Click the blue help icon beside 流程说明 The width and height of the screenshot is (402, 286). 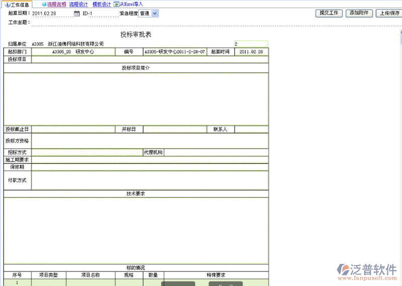(x=44, y=5)
